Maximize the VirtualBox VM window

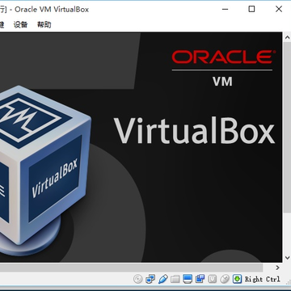251,9
